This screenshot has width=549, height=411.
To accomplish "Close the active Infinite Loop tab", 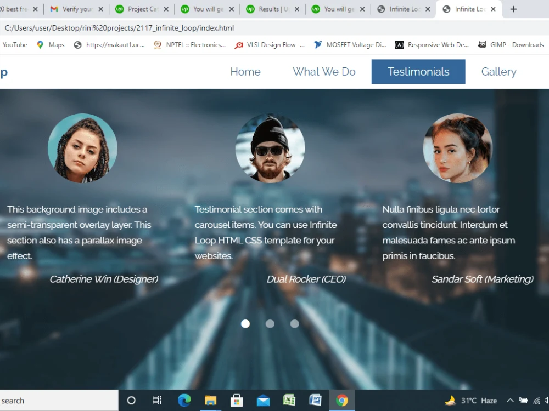I will pyautogui.click(x=494, y=9).
